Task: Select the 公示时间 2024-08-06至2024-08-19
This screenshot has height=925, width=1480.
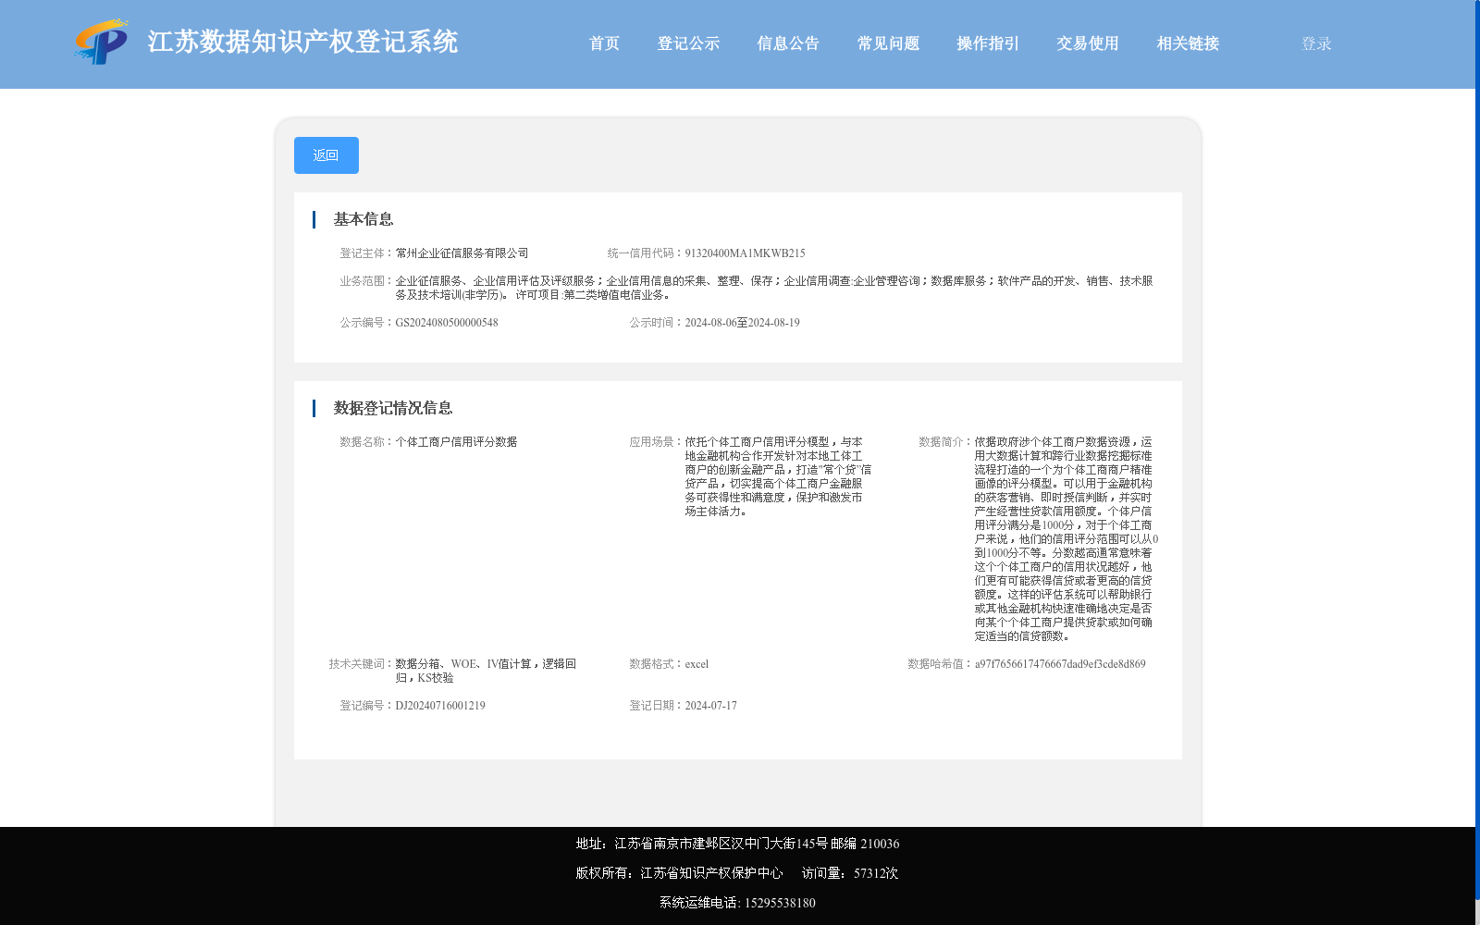Action: [742, 323]
